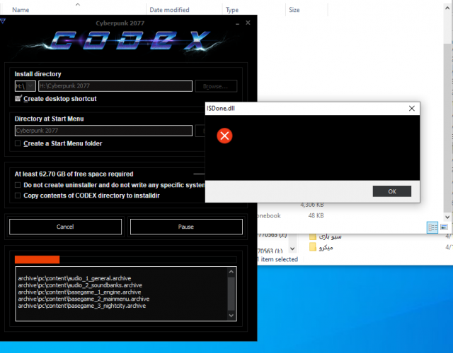Viewport: 453px width, 353px height.
Task: Open the H:\ drive selector dropdown
Action: click(25, 86)
